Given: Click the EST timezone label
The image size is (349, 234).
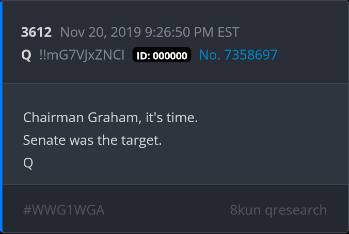Looking at the screenshot, I should [x=228, y=32].
